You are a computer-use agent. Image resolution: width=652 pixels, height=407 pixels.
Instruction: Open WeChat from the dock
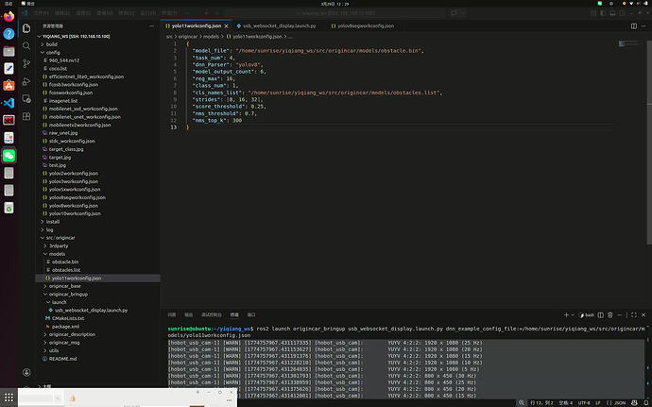tap(9, 156)
